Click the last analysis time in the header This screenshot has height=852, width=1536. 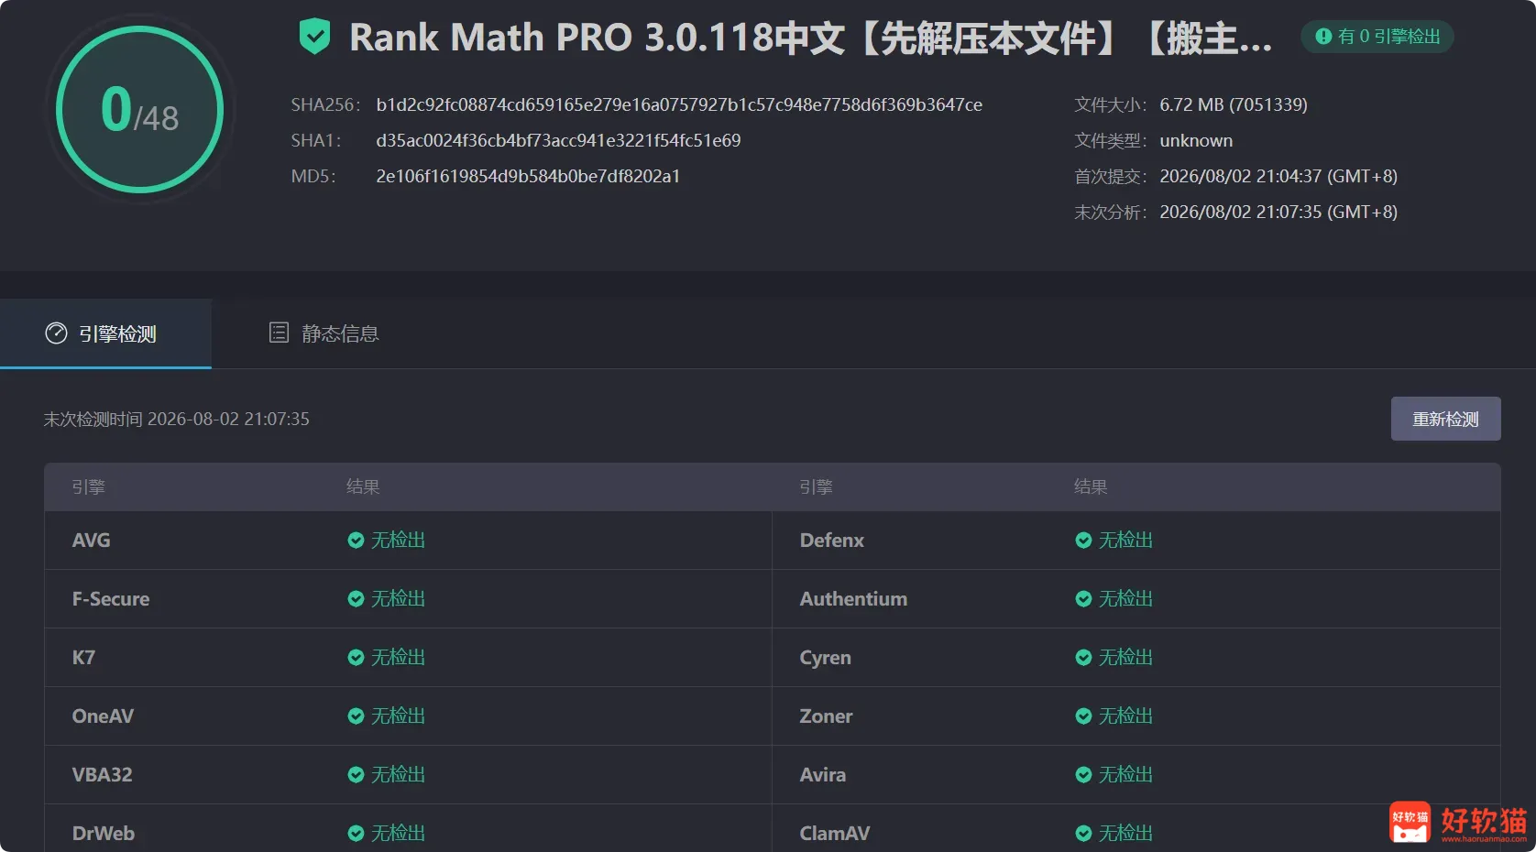click(1278, 212)
